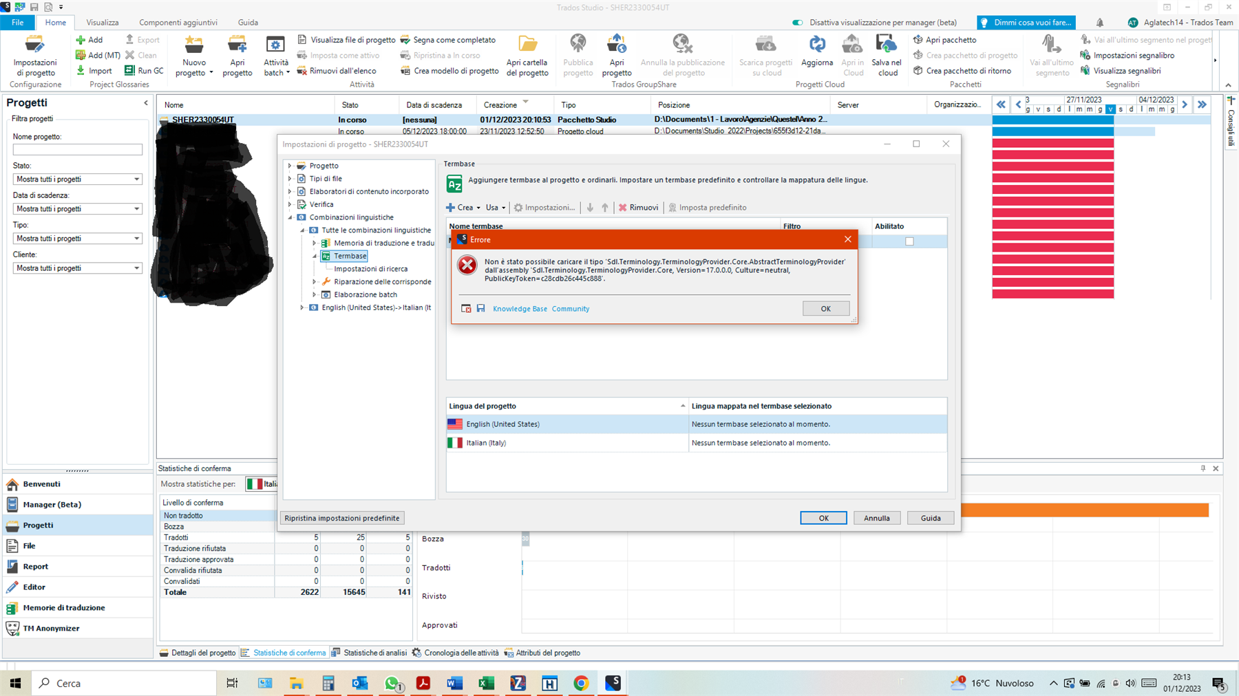Go to Editor view

pos(78,587)
